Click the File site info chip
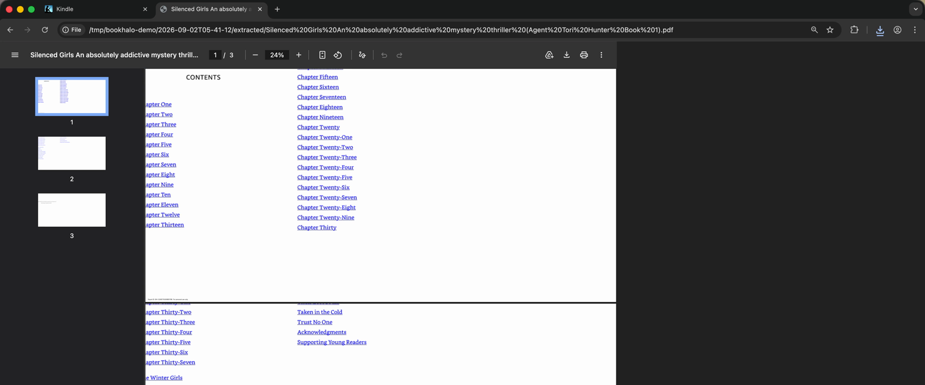The image size is (925, 385). click(72, 30)
